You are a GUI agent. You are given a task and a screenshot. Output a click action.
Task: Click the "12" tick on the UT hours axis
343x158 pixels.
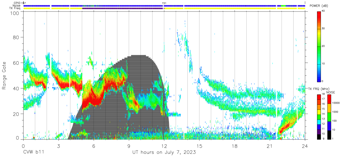point(164,146)
